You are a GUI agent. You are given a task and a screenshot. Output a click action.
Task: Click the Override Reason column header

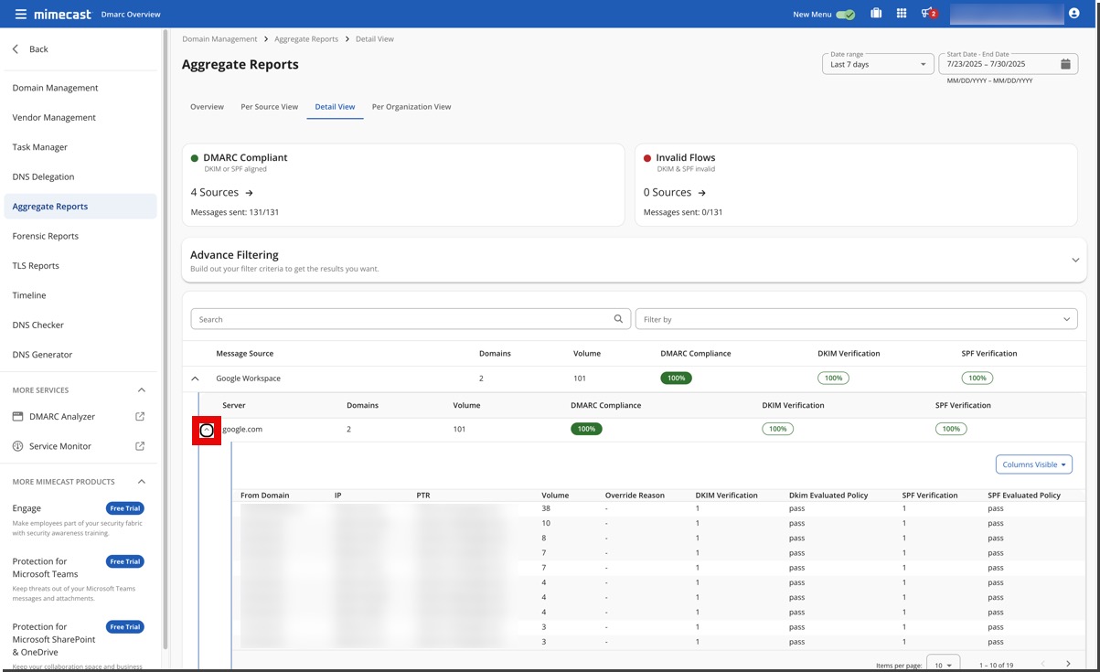[x=635, y=496]
